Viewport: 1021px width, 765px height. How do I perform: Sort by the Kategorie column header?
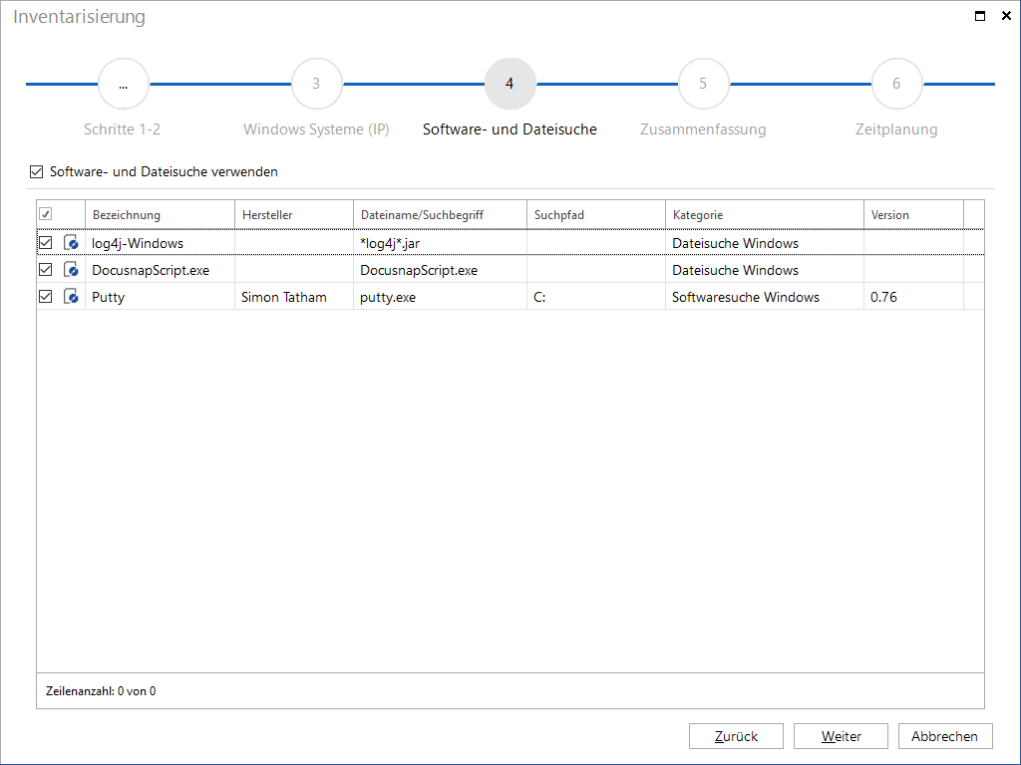[x=765, y=215]
